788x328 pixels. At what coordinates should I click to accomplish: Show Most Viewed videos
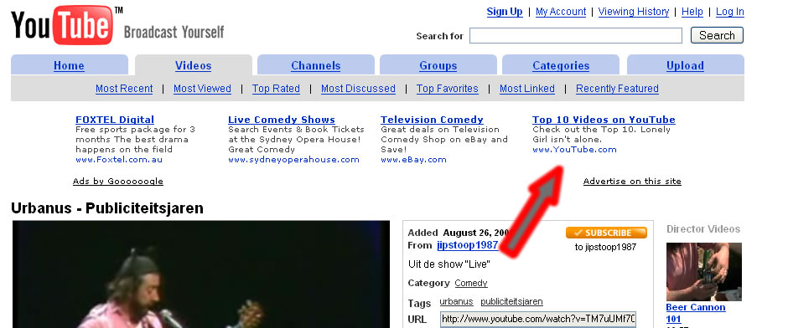pyautogui.click(x=202, y=89)
